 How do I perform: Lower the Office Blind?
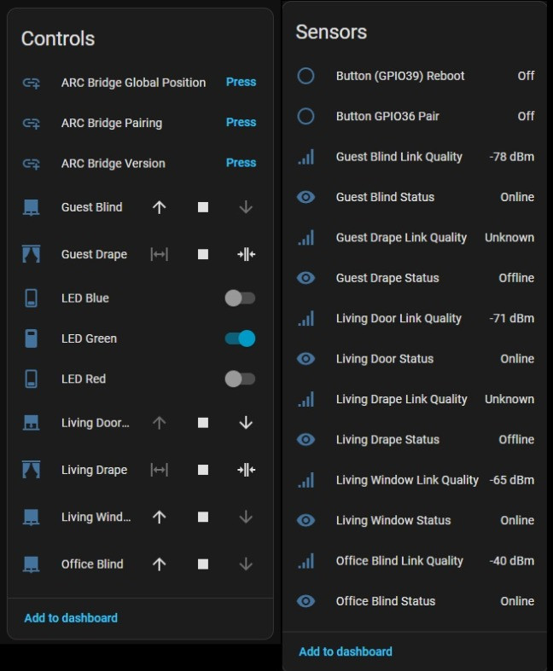246,564
